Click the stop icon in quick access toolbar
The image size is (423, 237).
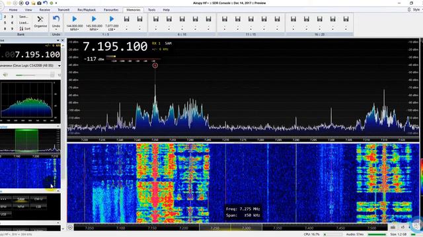click(x=21, y=3)
